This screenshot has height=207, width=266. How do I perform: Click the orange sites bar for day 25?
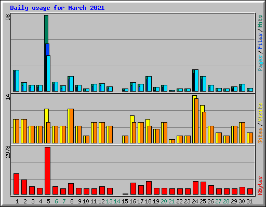[204, 127]
